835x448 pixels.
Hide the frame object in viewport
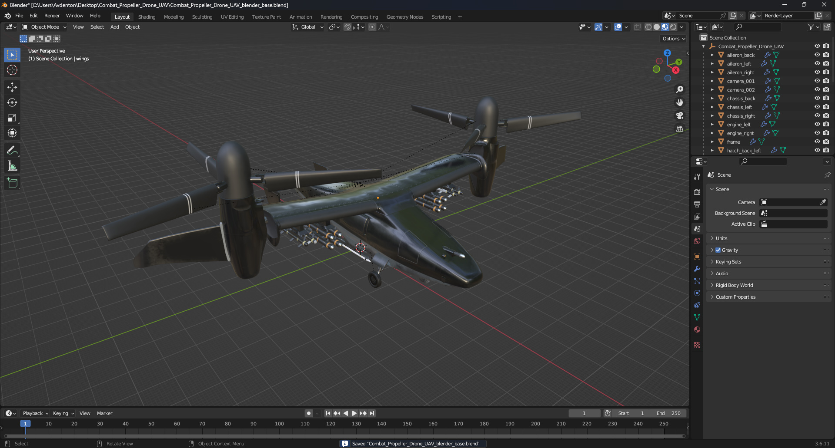tap(817, 142)
